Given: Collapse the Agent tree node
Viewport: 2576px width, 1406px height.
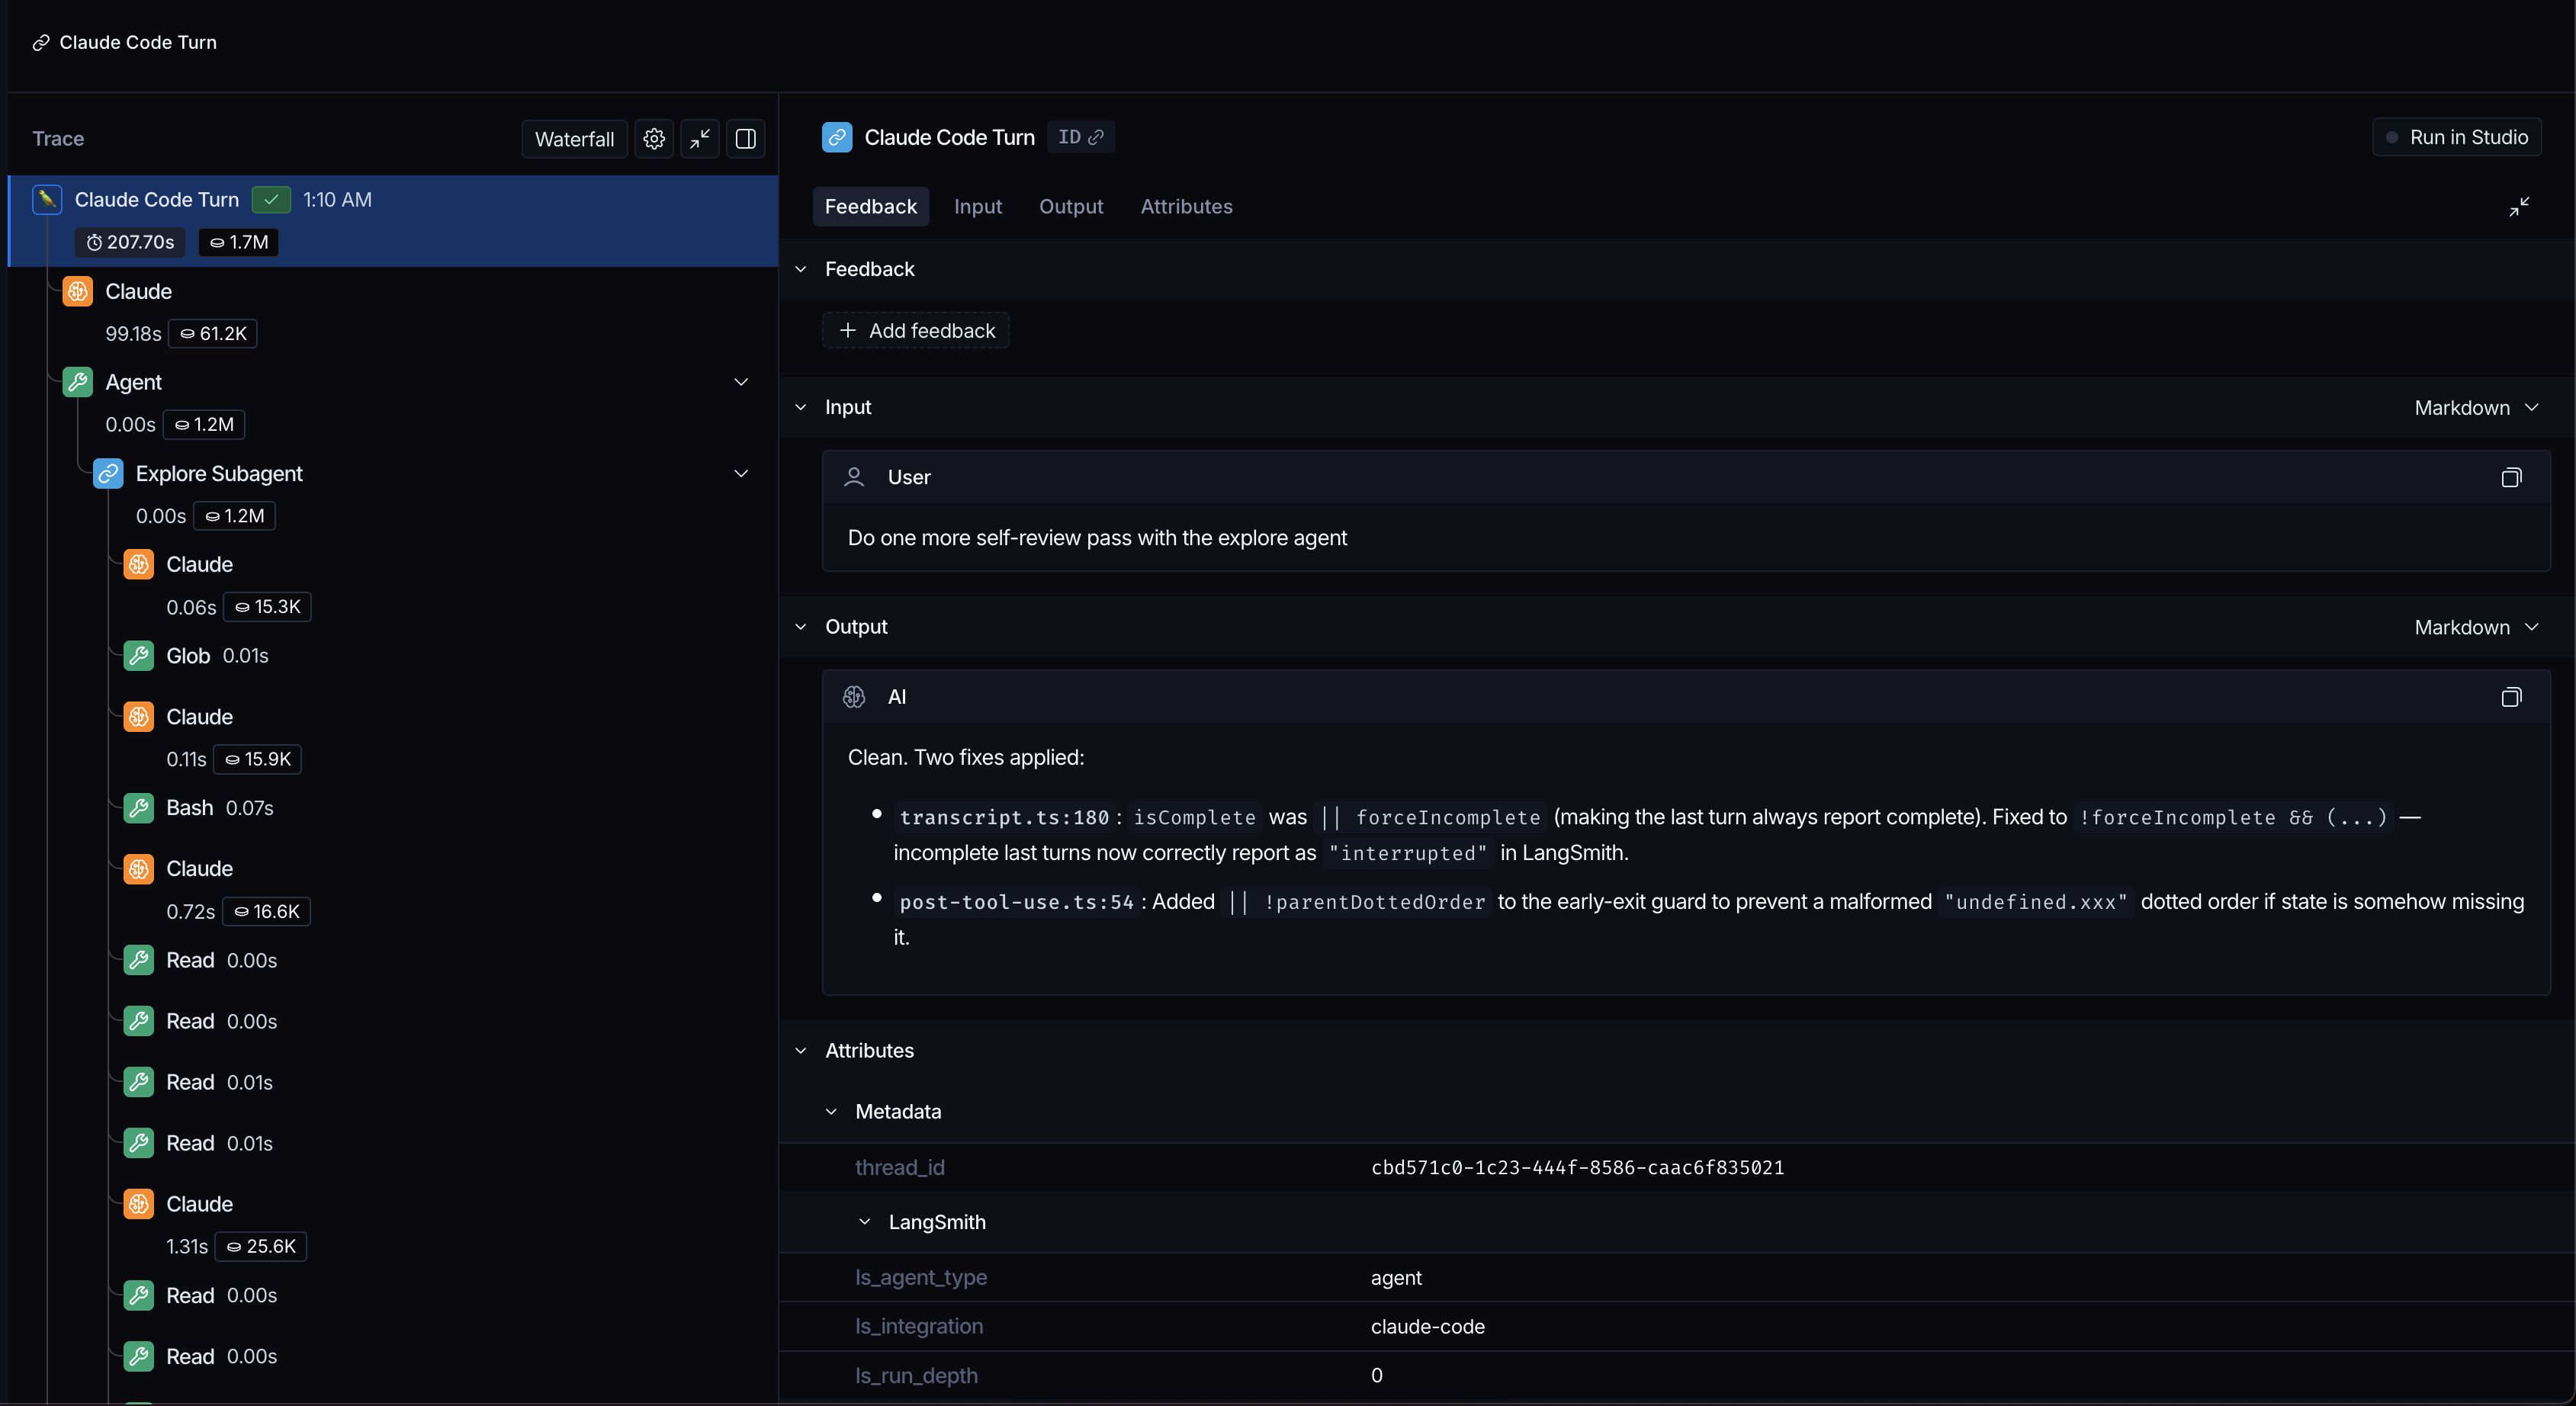Looking at the screenshot, I should pos(741,382).
